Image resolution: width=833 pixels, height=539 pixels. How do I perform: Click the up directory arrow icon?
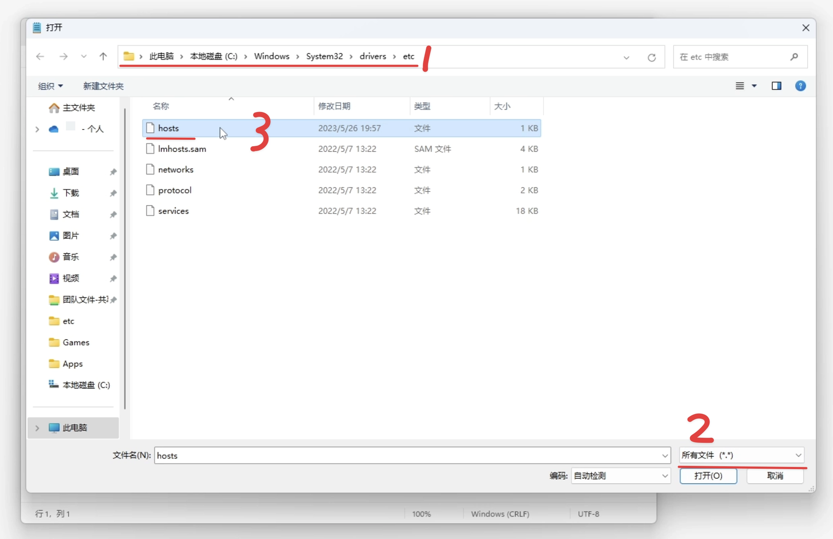point(103,57)
